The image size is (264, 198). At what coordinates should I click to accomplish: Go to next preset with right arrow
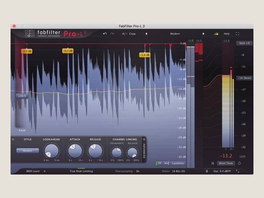coord(203,34)
